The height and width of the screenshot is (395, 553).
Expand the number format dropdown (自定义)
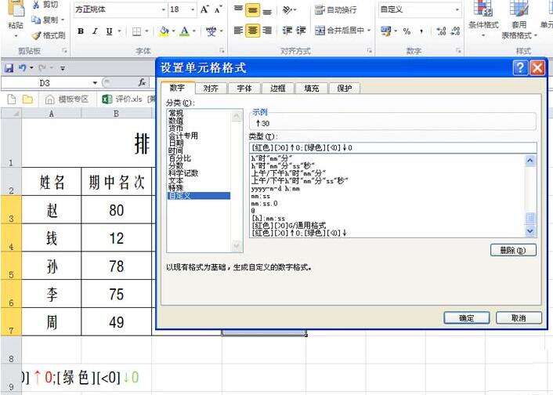[457, 10]
